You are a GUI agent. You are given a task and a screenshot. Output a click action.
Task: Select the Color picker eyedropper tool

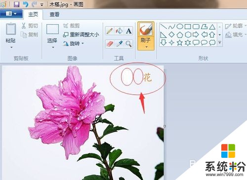point(119,44)
